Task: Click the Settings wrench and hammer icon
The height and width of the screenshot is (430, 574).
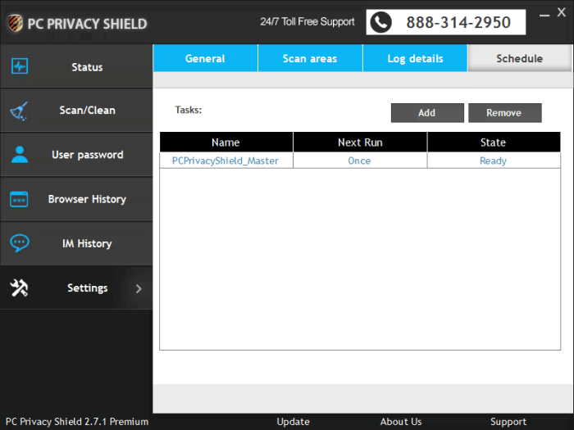Action: (19, 287)
